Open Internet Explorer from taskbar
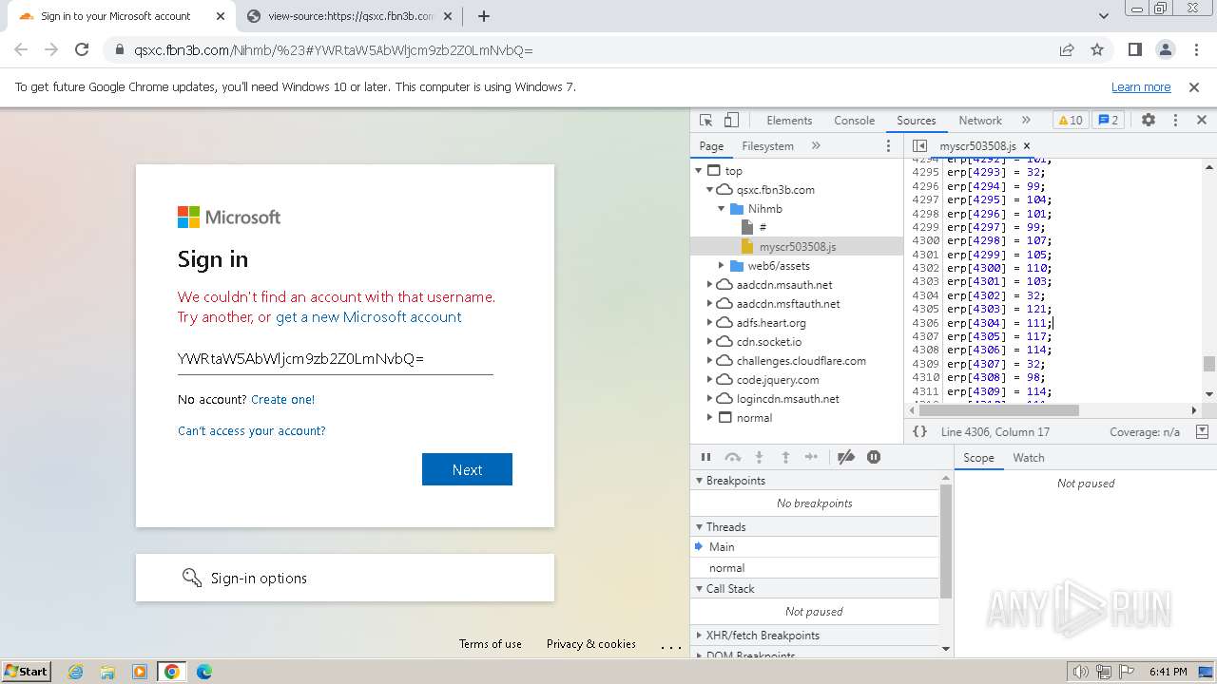 tap(76, 672)
